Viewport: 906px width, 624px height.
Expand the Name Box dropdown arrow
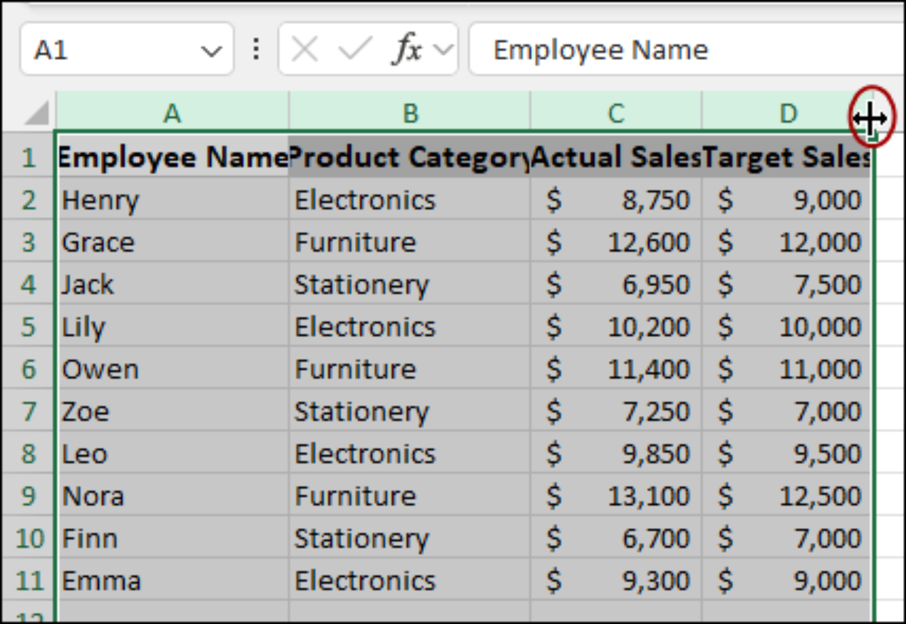(x=211, y=51)
